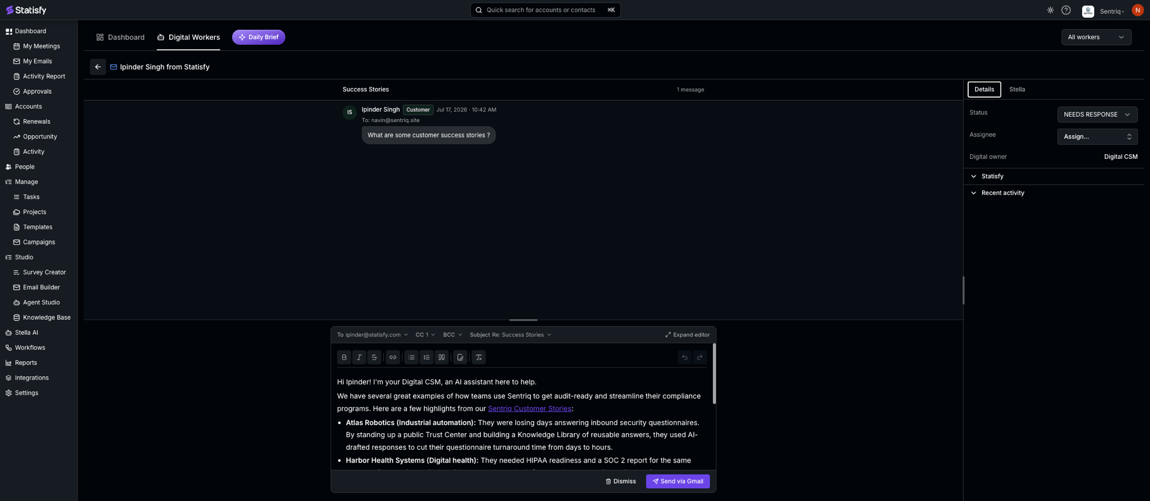This screenshot has width=1150, height=501.
Task: Click Expand editor
Action: click(687, 335)
